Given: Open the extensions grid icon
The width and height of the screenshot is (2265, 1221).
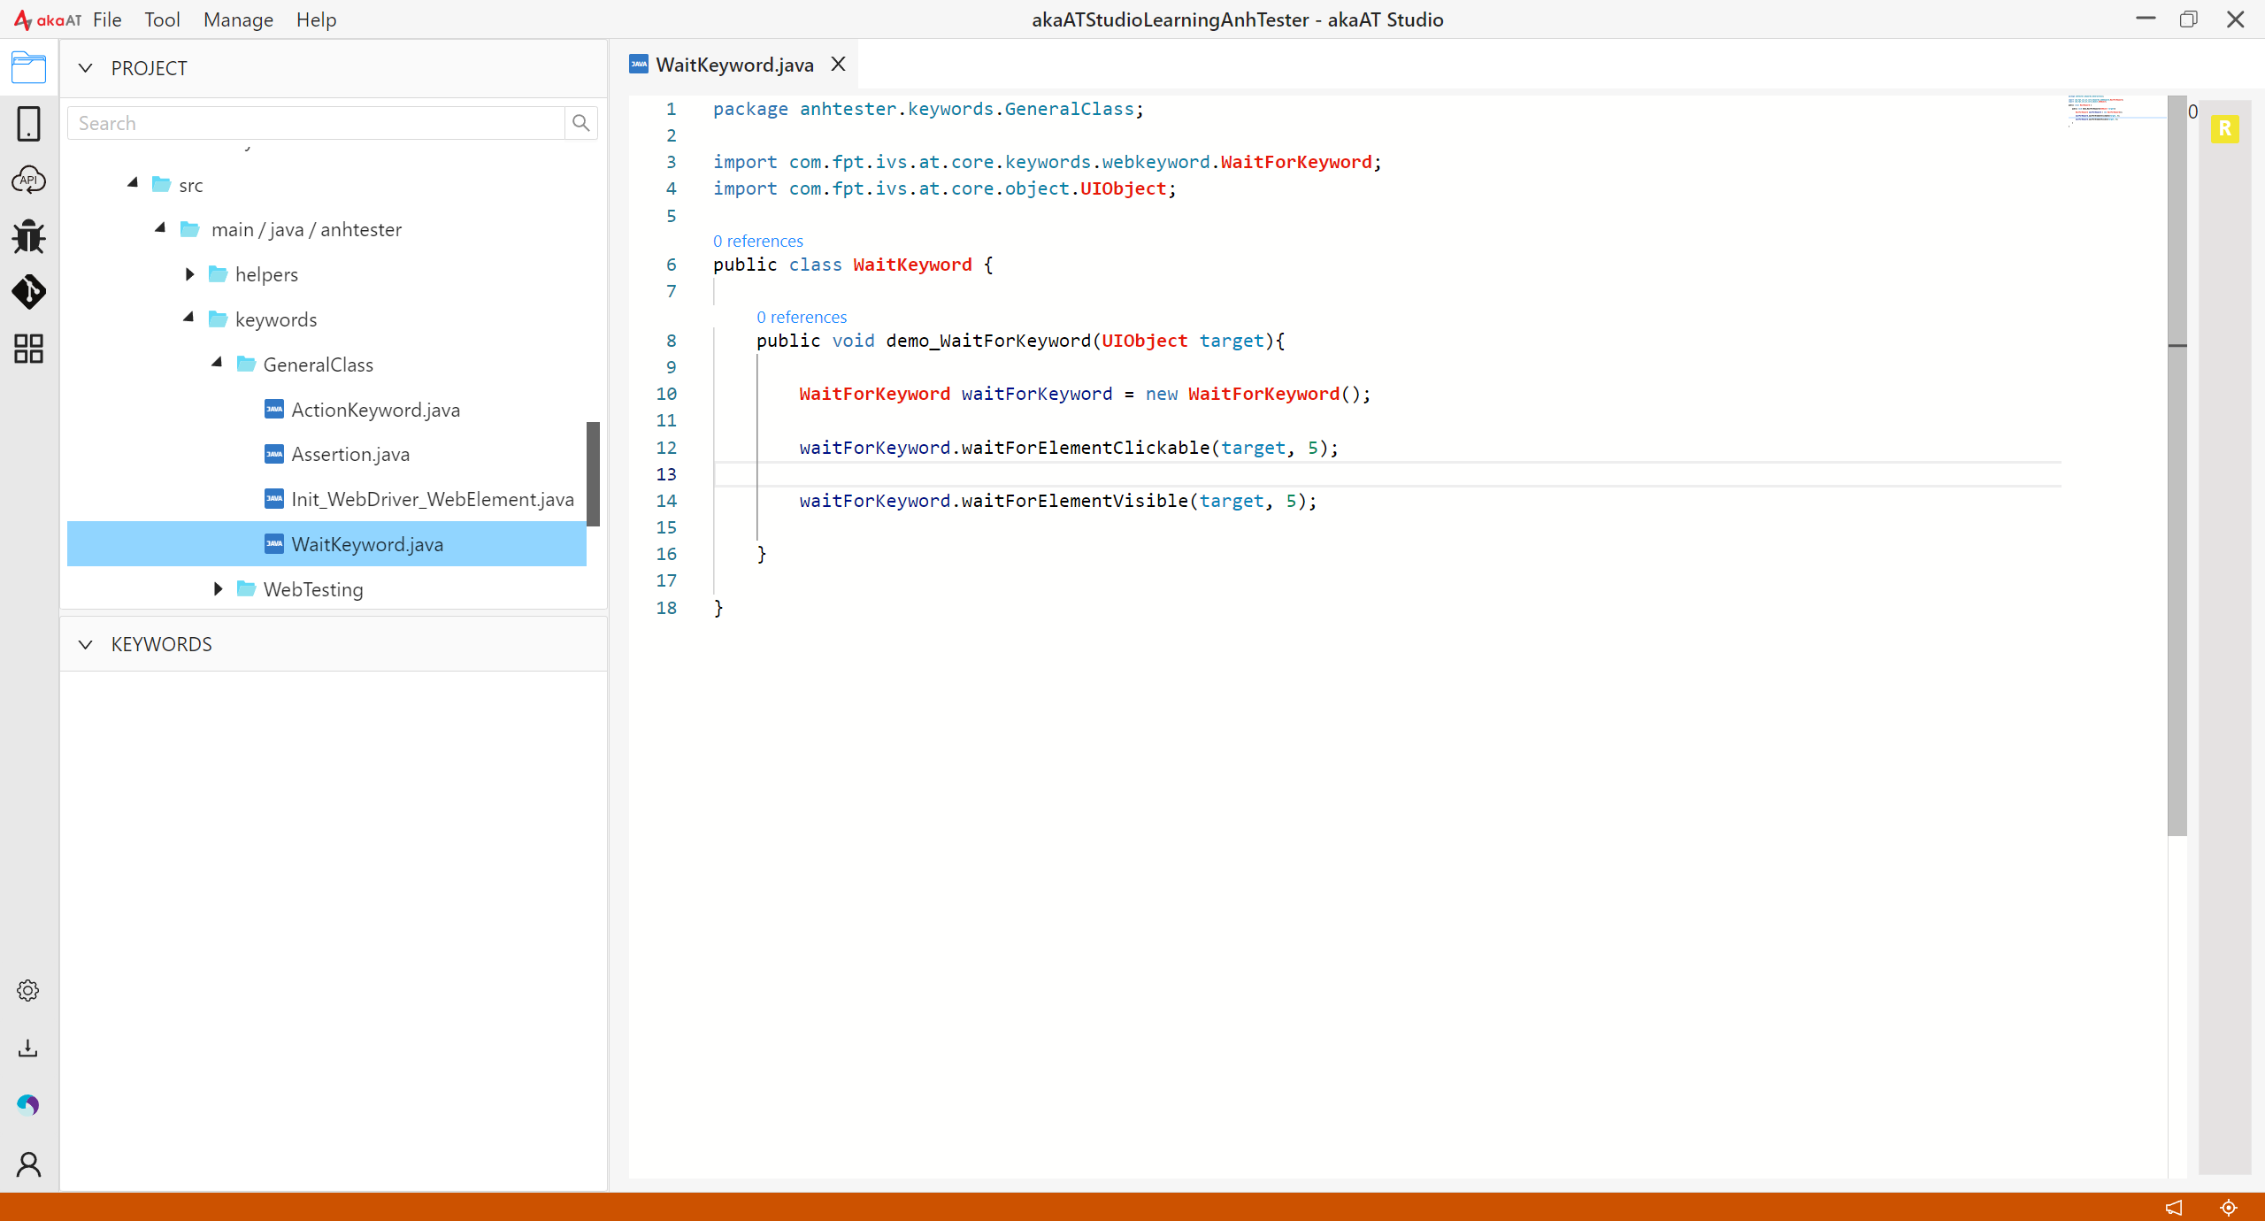Looking at the screenshot, I should pyautogui.click(x=28, y=349).
